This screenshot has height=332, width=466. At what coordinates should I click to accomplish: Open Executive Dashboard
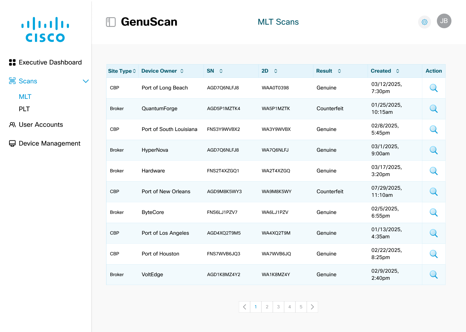(50, 62)
